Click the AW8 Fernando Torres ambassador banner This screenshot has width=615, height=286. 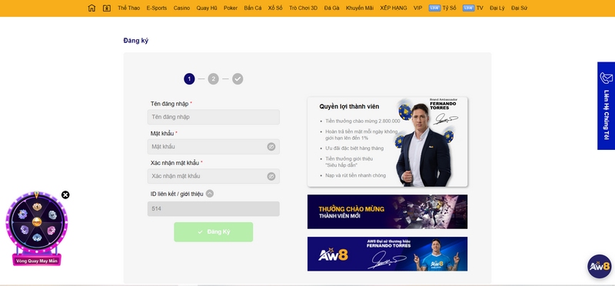[387, 254]
